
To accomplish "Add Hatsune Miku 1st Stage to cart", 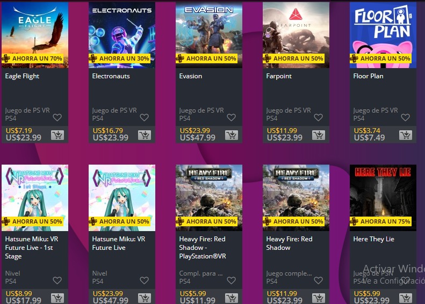I will [x=57, y=298].
